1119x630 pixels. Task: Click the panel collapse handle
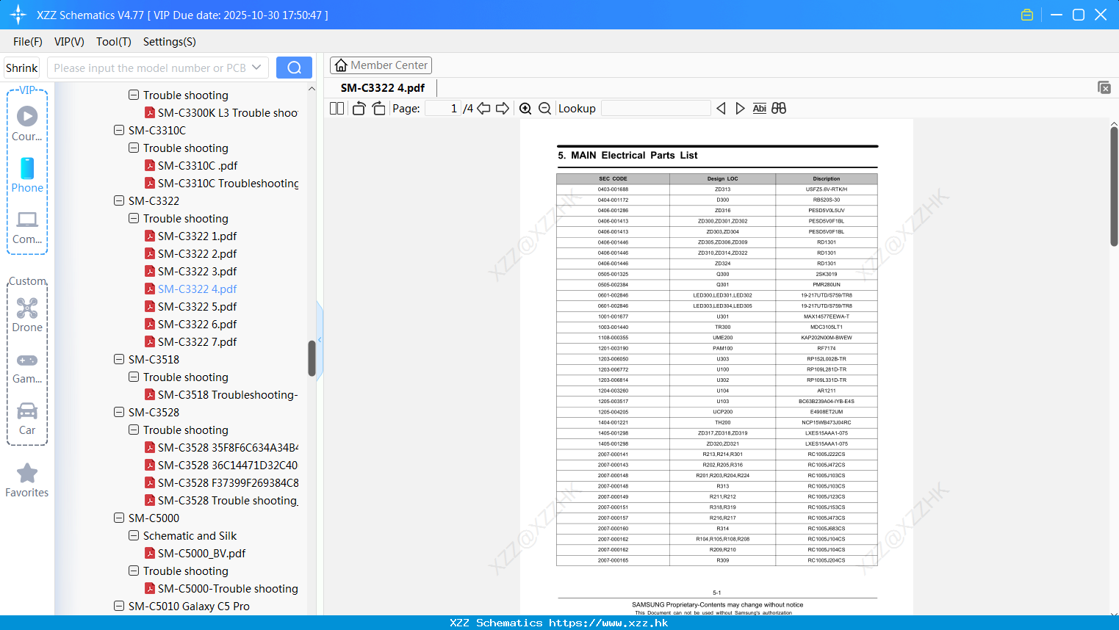320,339
